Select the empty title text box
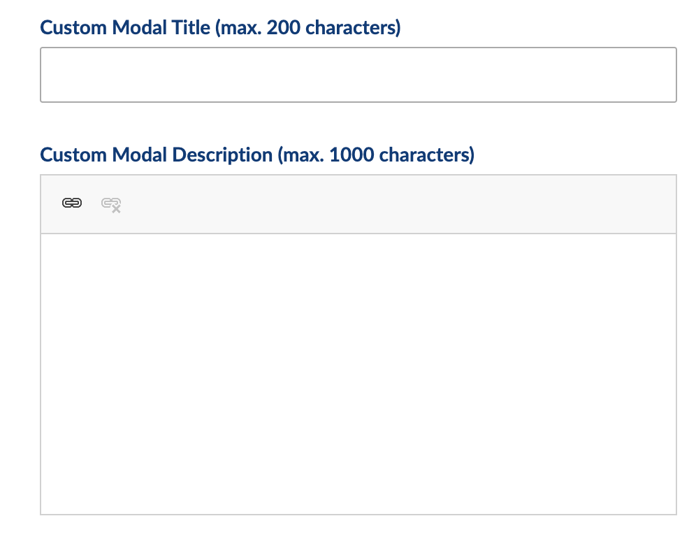 coord(358,75)
